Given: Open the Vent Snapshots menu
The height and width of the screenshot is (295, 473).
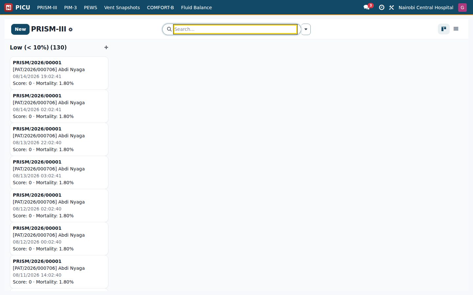Looking at the screenshot, I should (x=122, y=7).
